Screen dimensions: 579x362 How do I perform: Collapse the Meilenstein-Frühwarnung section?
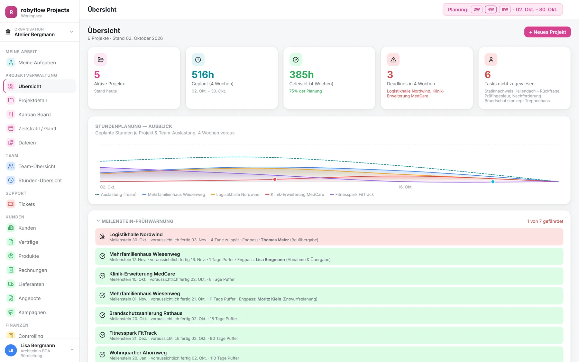click(98, 221)
